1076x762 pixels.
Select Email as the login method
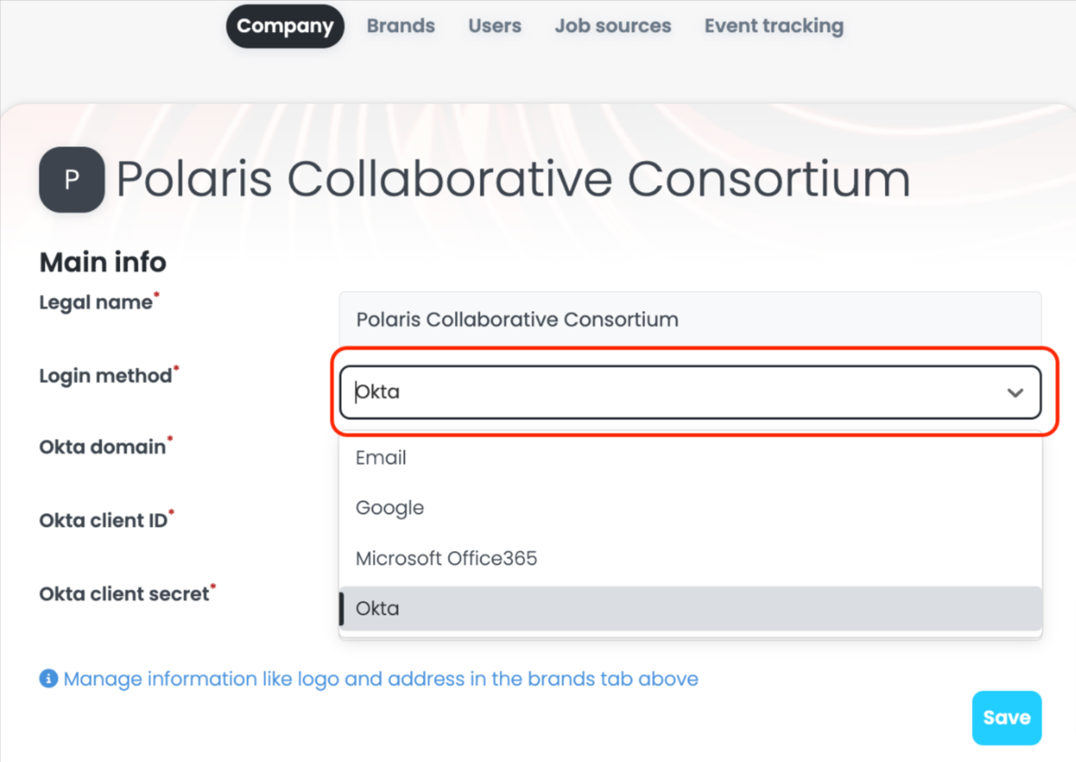point(380,457)
